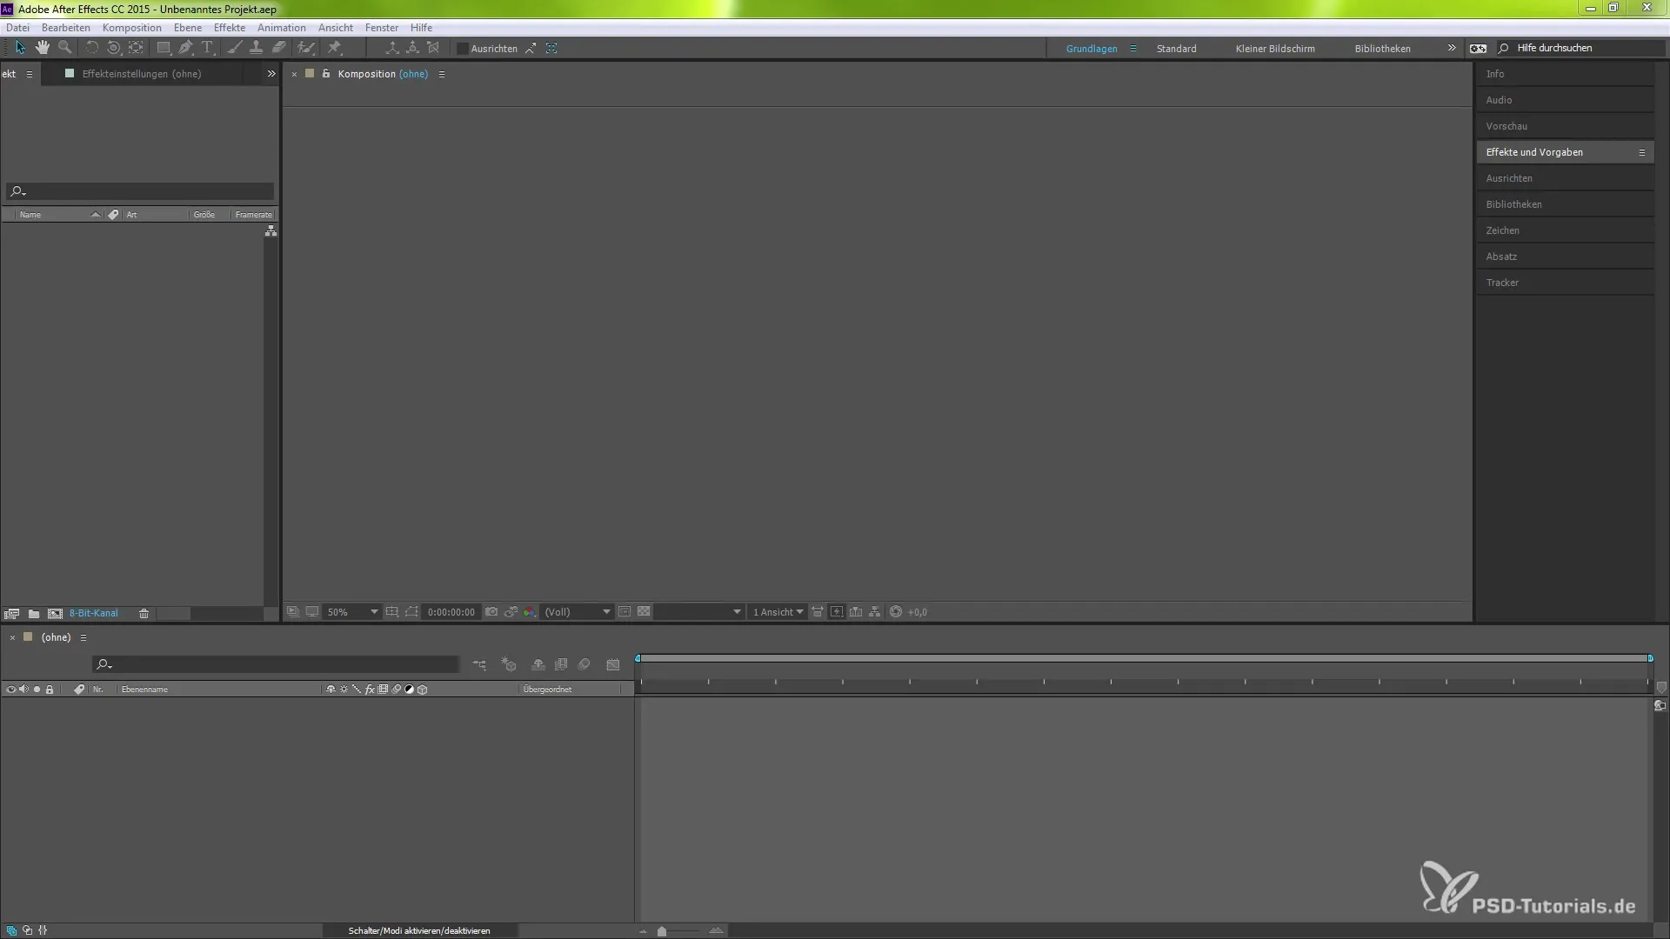
Task: Click the View Axis Mode icon
Action: [x=433, y=48]
